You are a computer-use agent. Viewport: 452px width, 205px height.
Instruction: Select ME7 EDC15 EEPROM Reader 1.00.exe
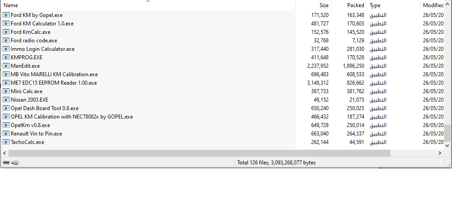(x=54, y=83)
